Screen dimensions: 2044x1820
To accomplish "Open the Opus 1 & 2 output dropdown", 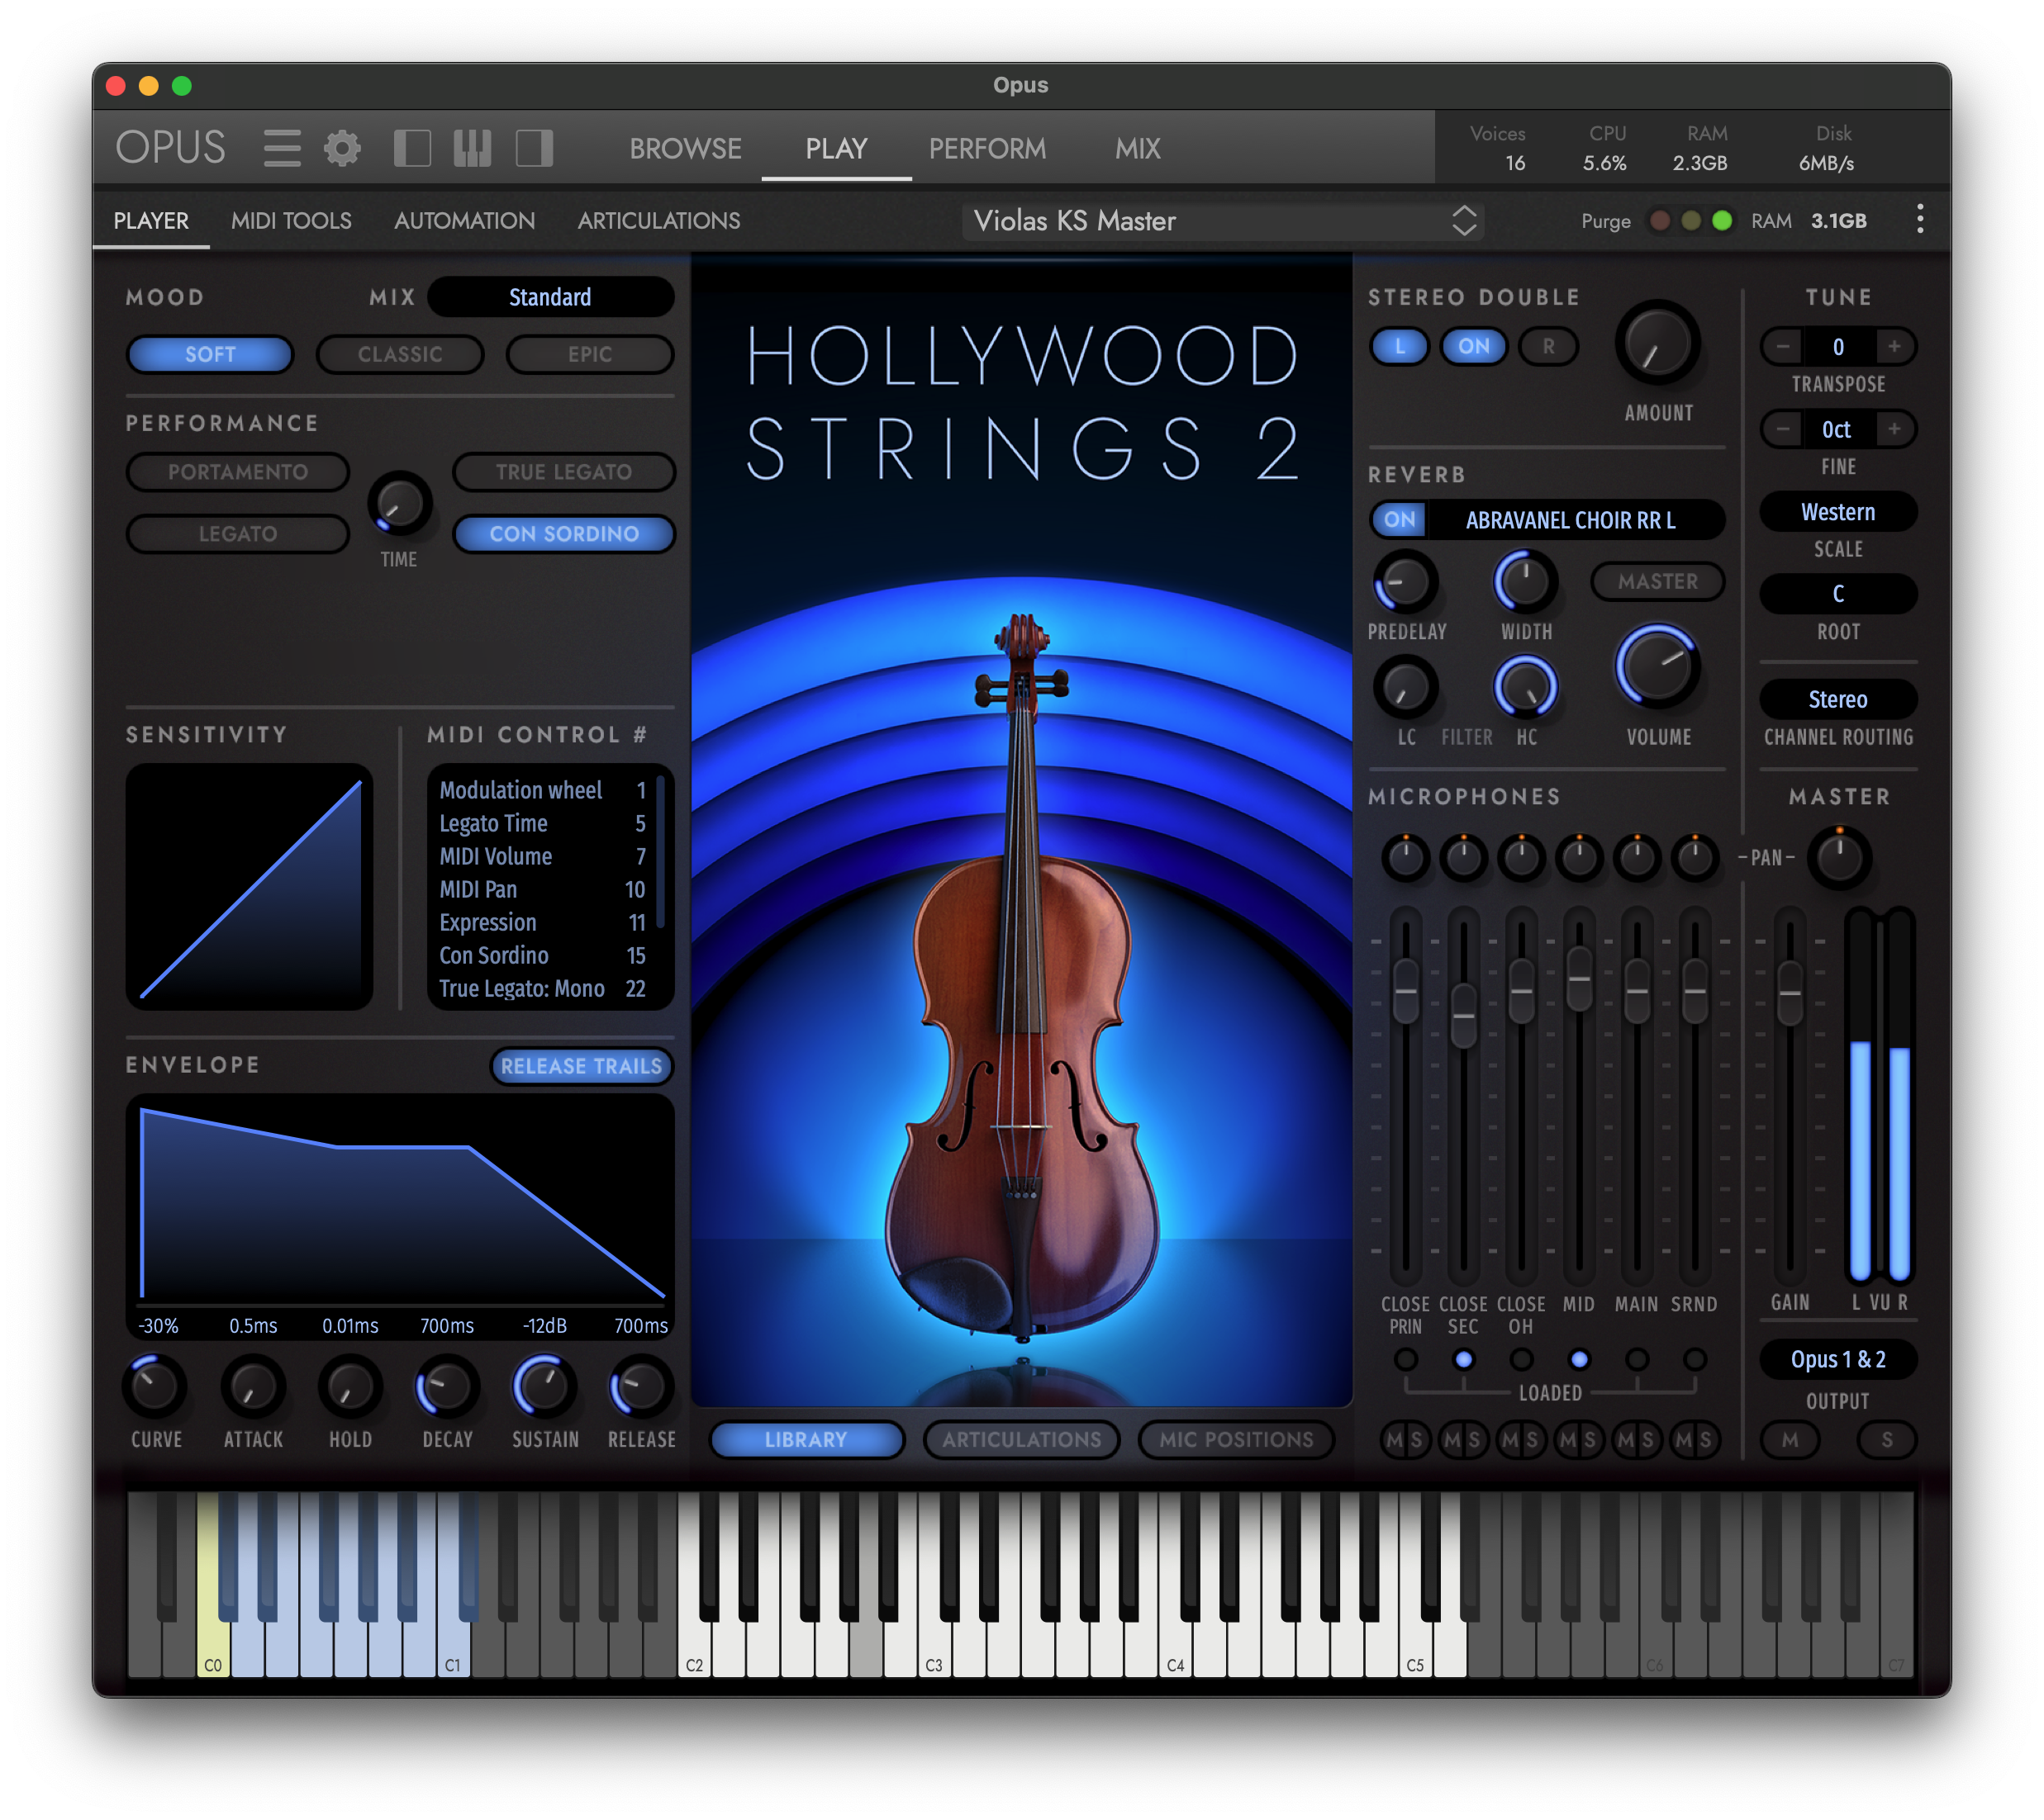I will click(x=1838, y=1359).
